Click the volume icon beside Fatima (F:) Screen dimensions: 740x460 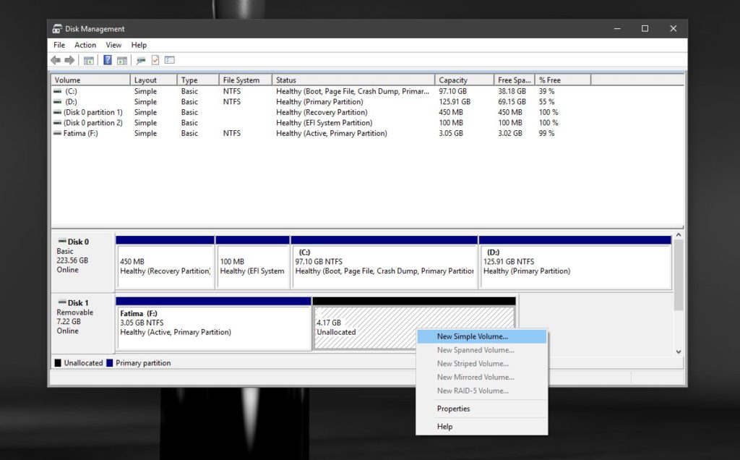pyautogui.click(x=56, y=133)
